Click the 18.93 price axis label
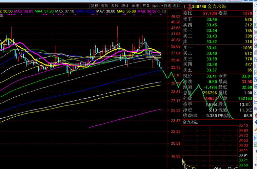The image size is (257, 169). tap(176, 156)
